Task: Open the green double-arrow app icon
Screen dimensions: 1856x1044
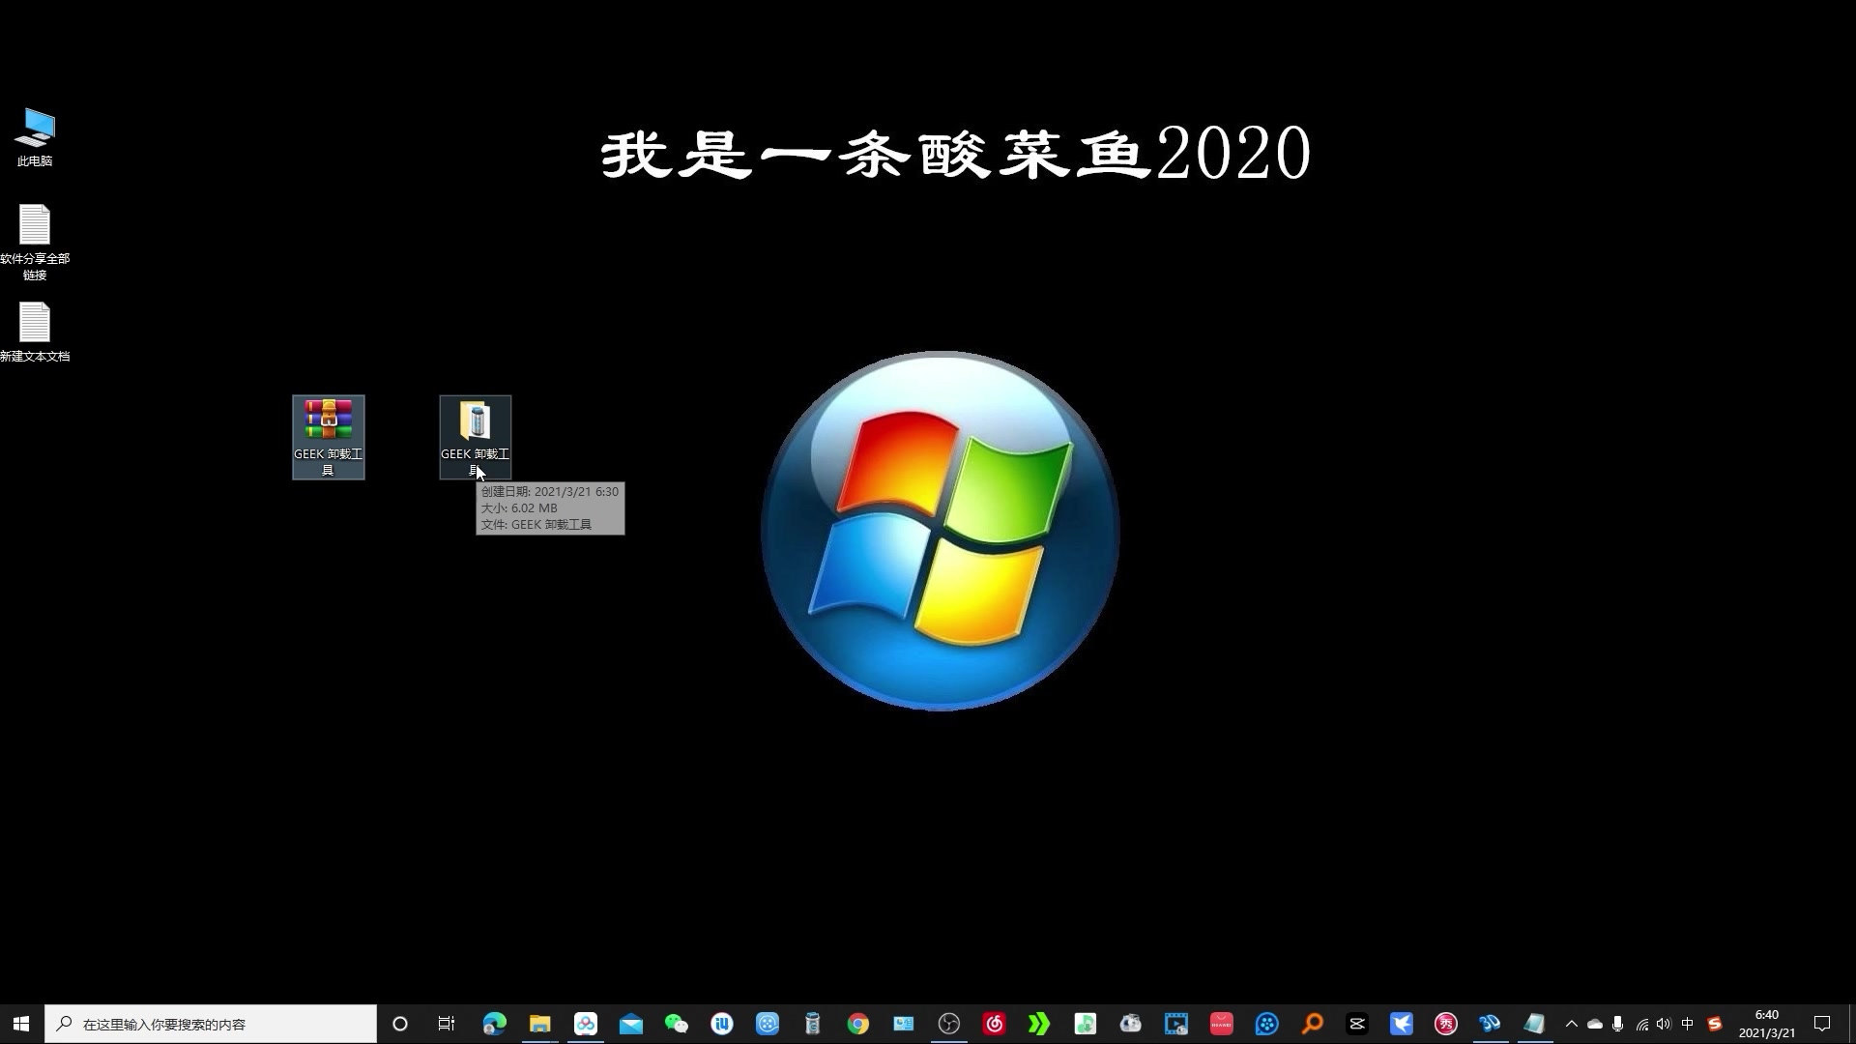Action: point(1040,1024)
